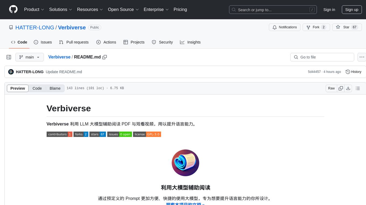The height and width of the screenshot is (205, 366).
Task: Click the issues 0 open badge
Action: coord(119,134)
